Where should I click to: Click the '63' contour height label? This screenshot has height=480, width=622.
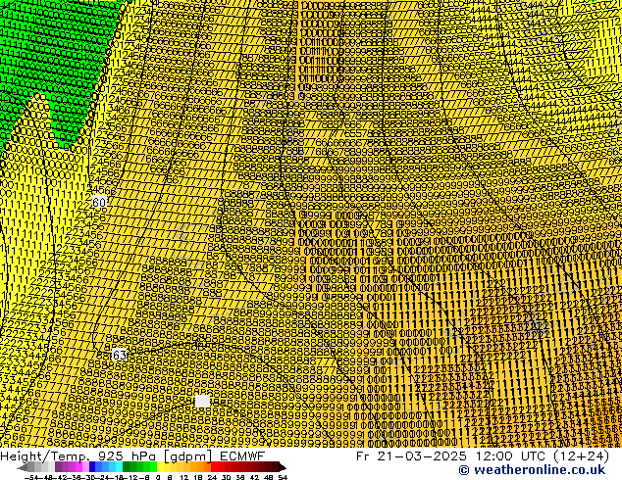[x=120, y=355]
